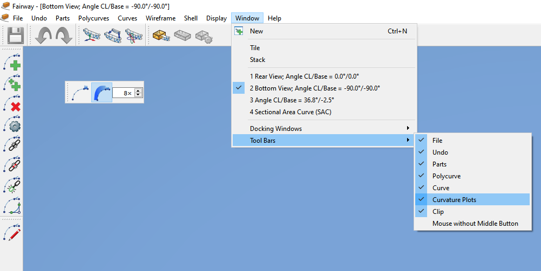Uncheck the Curve toolbar option
Image resolution: width=541 pixels, height=271 pixels.
point(472,188)
